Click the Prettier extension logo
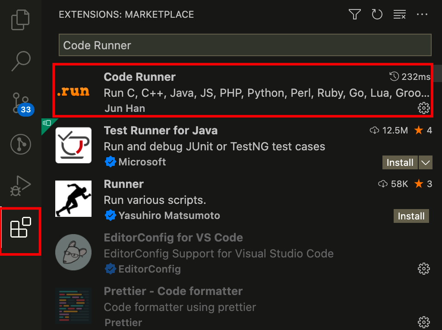The image size is (442, 330). coord(73,306)
